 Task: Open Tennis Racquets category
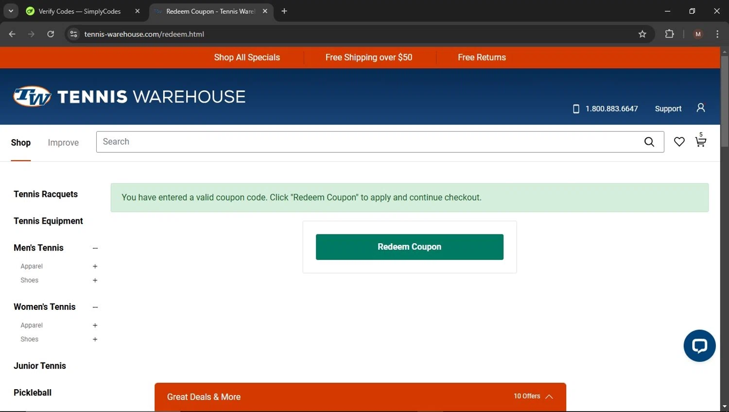click(x=46, y=194)
